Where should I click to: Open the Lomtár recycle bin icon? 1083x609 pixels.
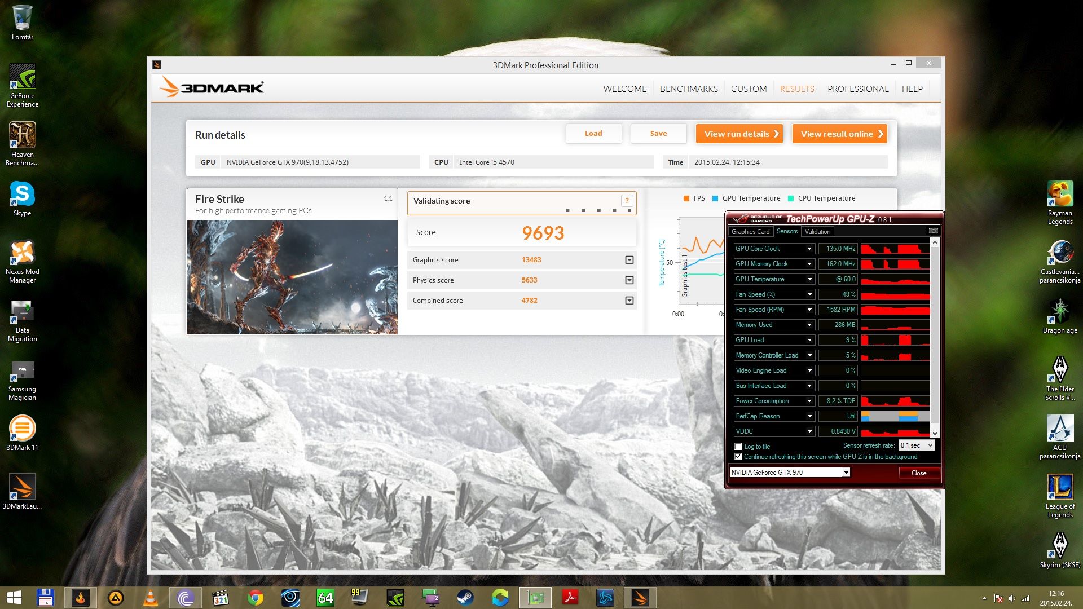(x=22, y=23)
